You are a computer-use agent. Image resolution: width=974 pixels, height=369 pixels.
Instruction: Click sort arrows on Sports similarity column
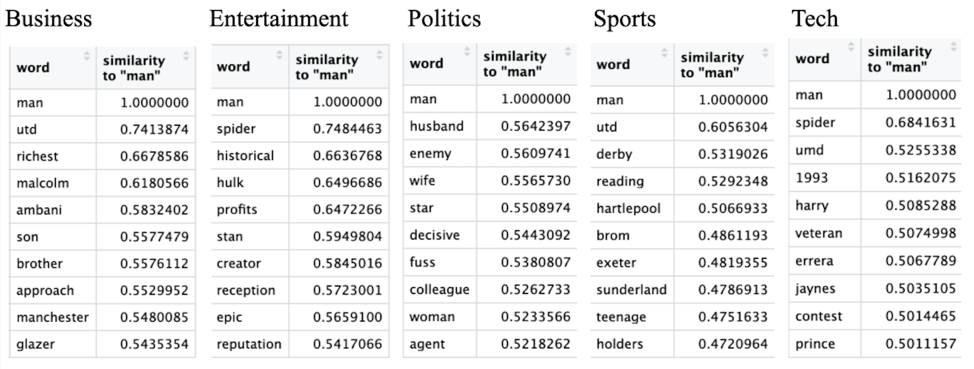[x=765, y=53]
